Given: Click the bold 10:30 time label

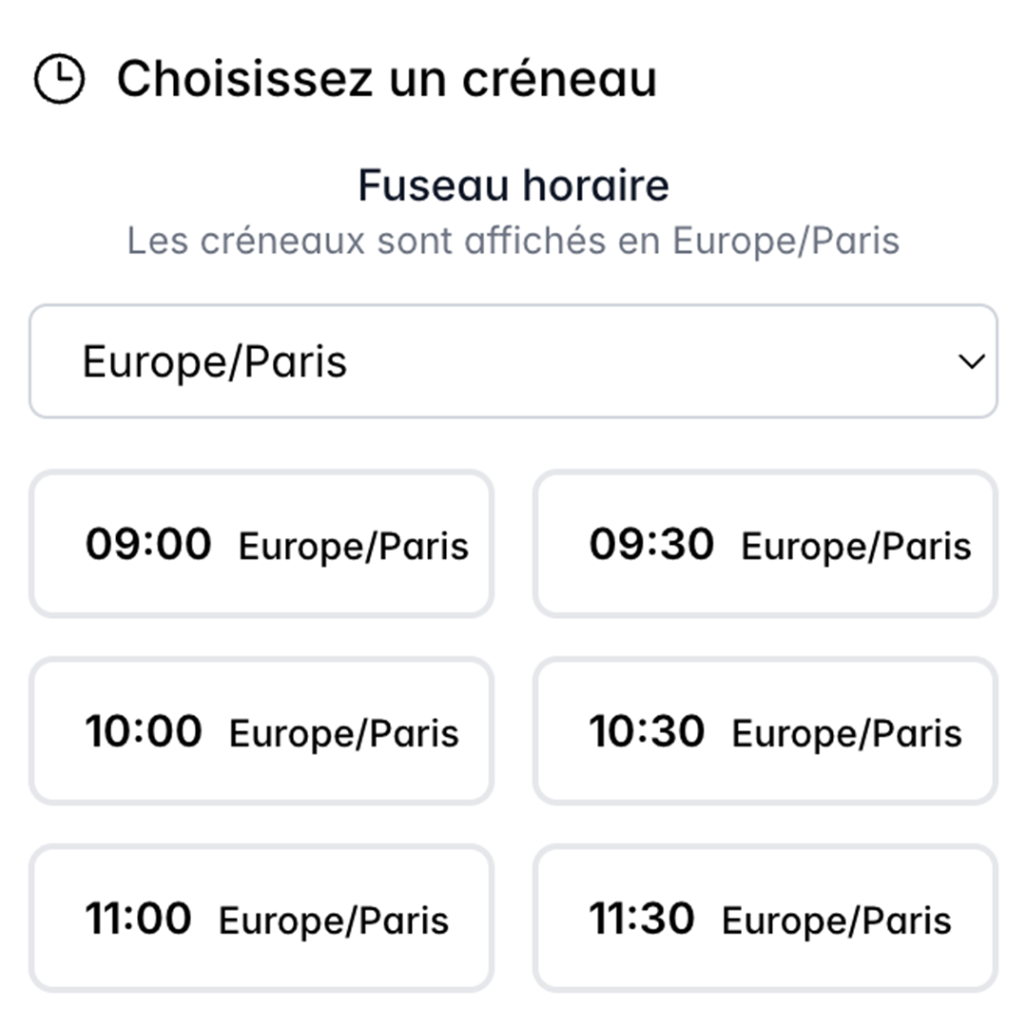Looking at the screenshot, I should (651, 730).
